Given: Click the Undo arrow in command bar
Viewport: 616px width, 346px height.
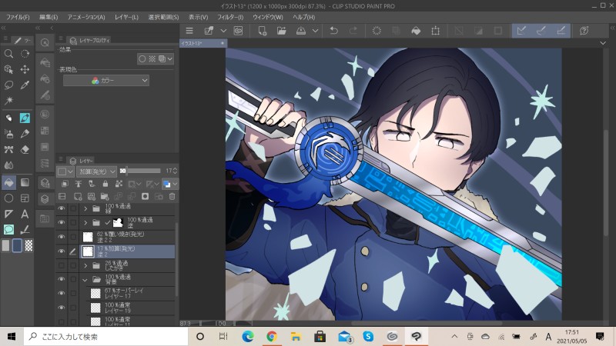Looking at the screenshot, I should tap(334, 31).
